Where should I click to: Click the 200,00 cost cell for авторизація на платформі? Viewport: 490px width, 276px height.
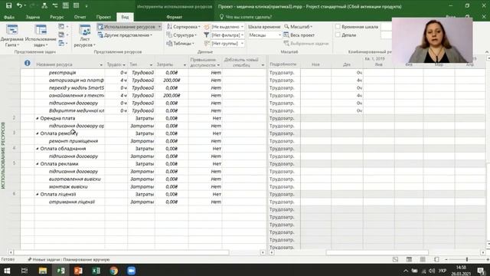click(171, 80)
